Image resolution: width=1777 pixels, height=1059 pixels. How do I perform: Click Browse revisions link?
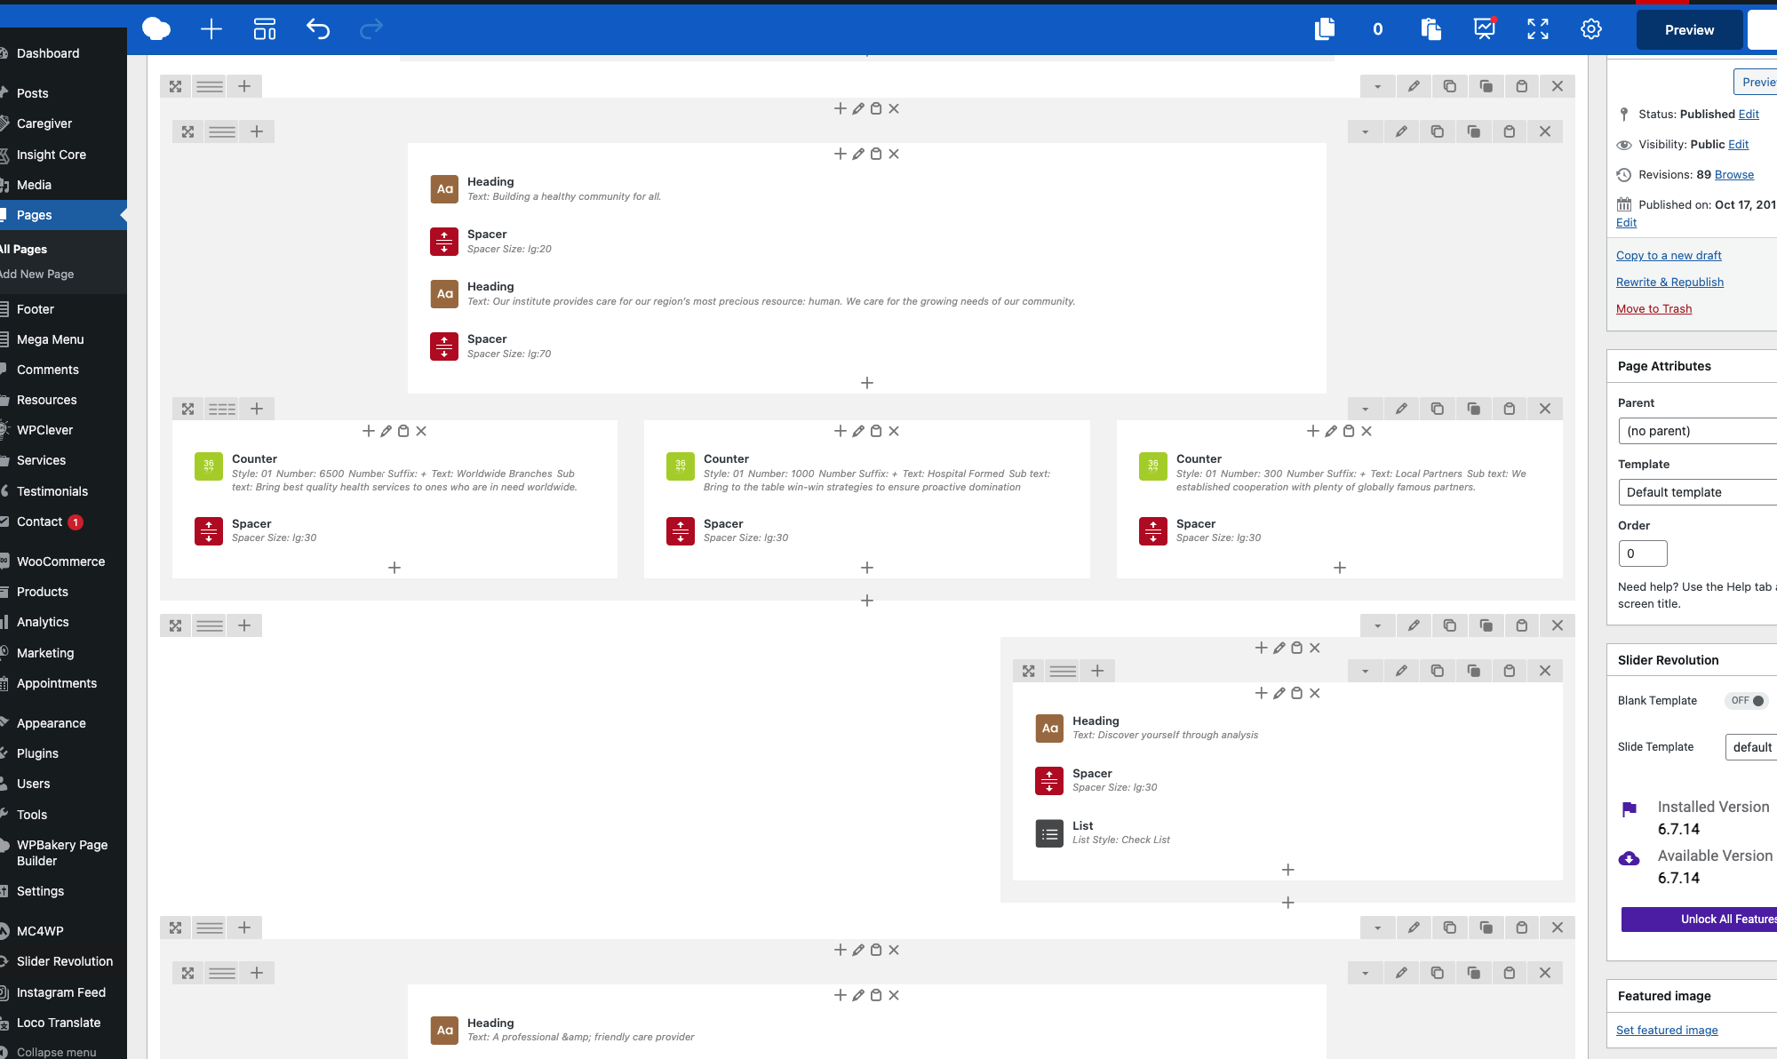pos(1734,174)
